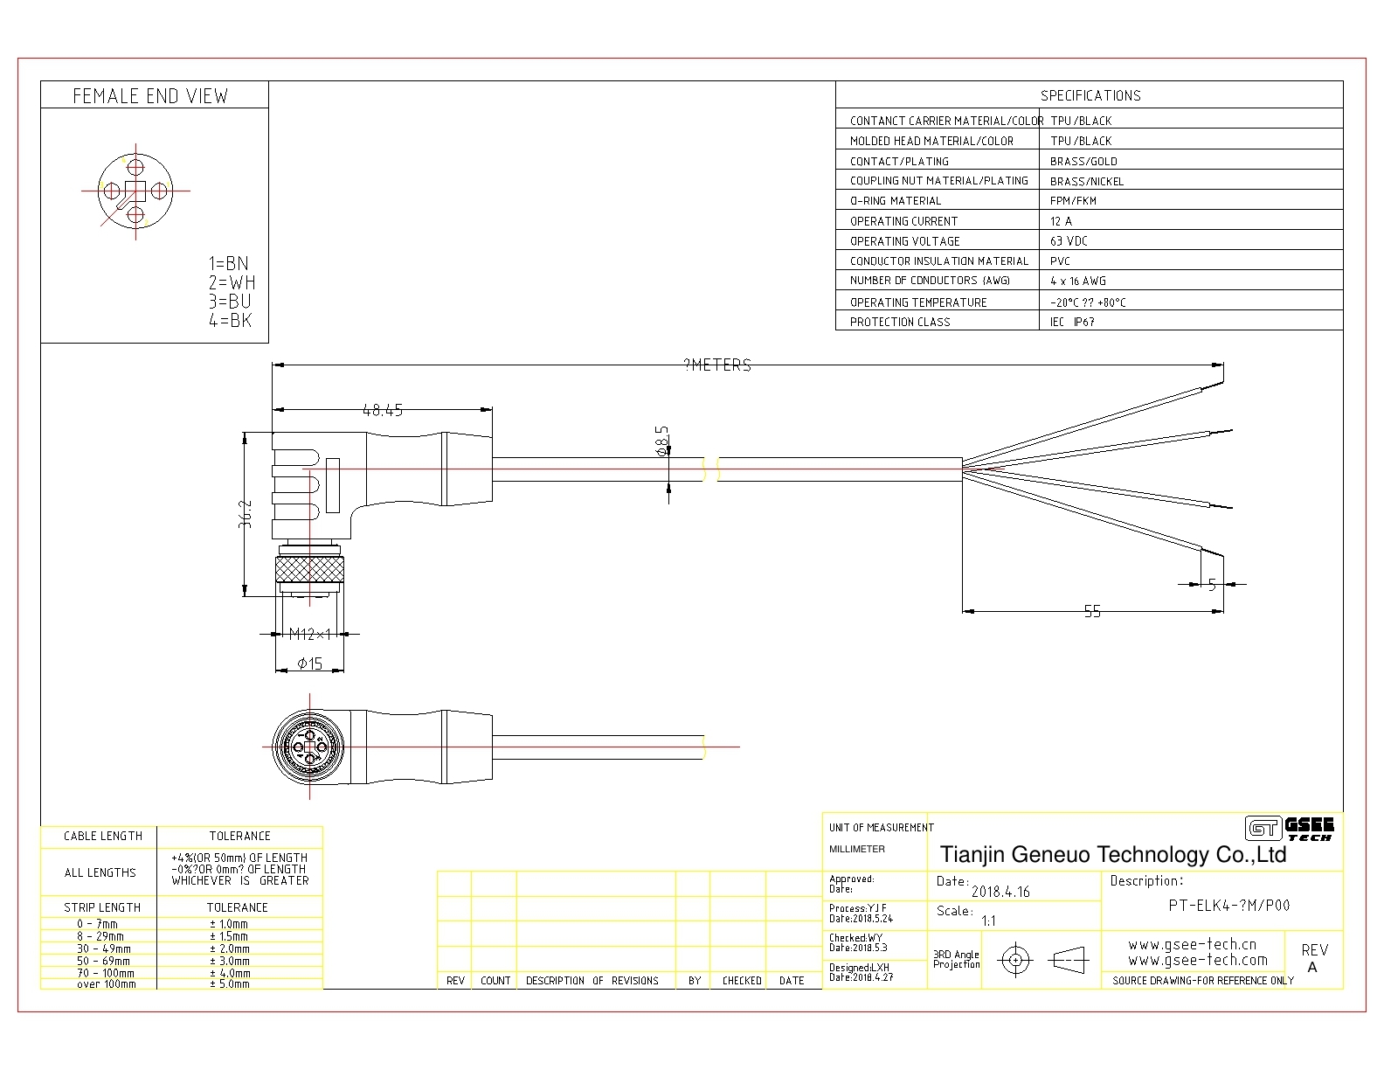Click the 'IEC IP67' value

1072,322
